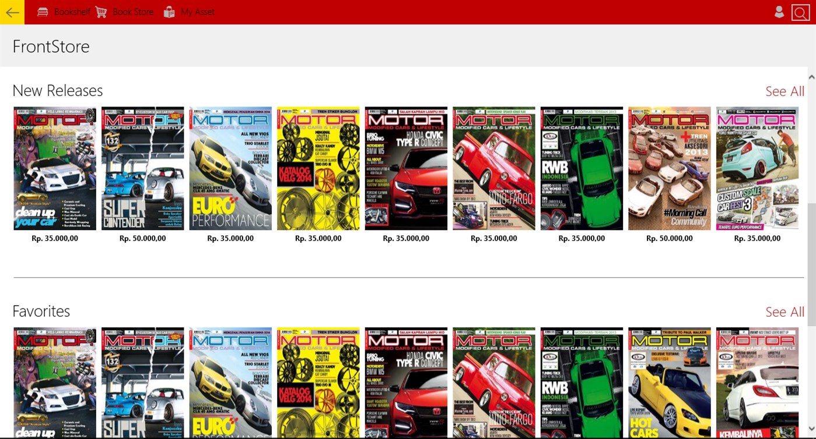816x439 pixels.
Task: Open 'Clean Up Your Car' cover in Favorites
Action: click(x=55, y=383)
